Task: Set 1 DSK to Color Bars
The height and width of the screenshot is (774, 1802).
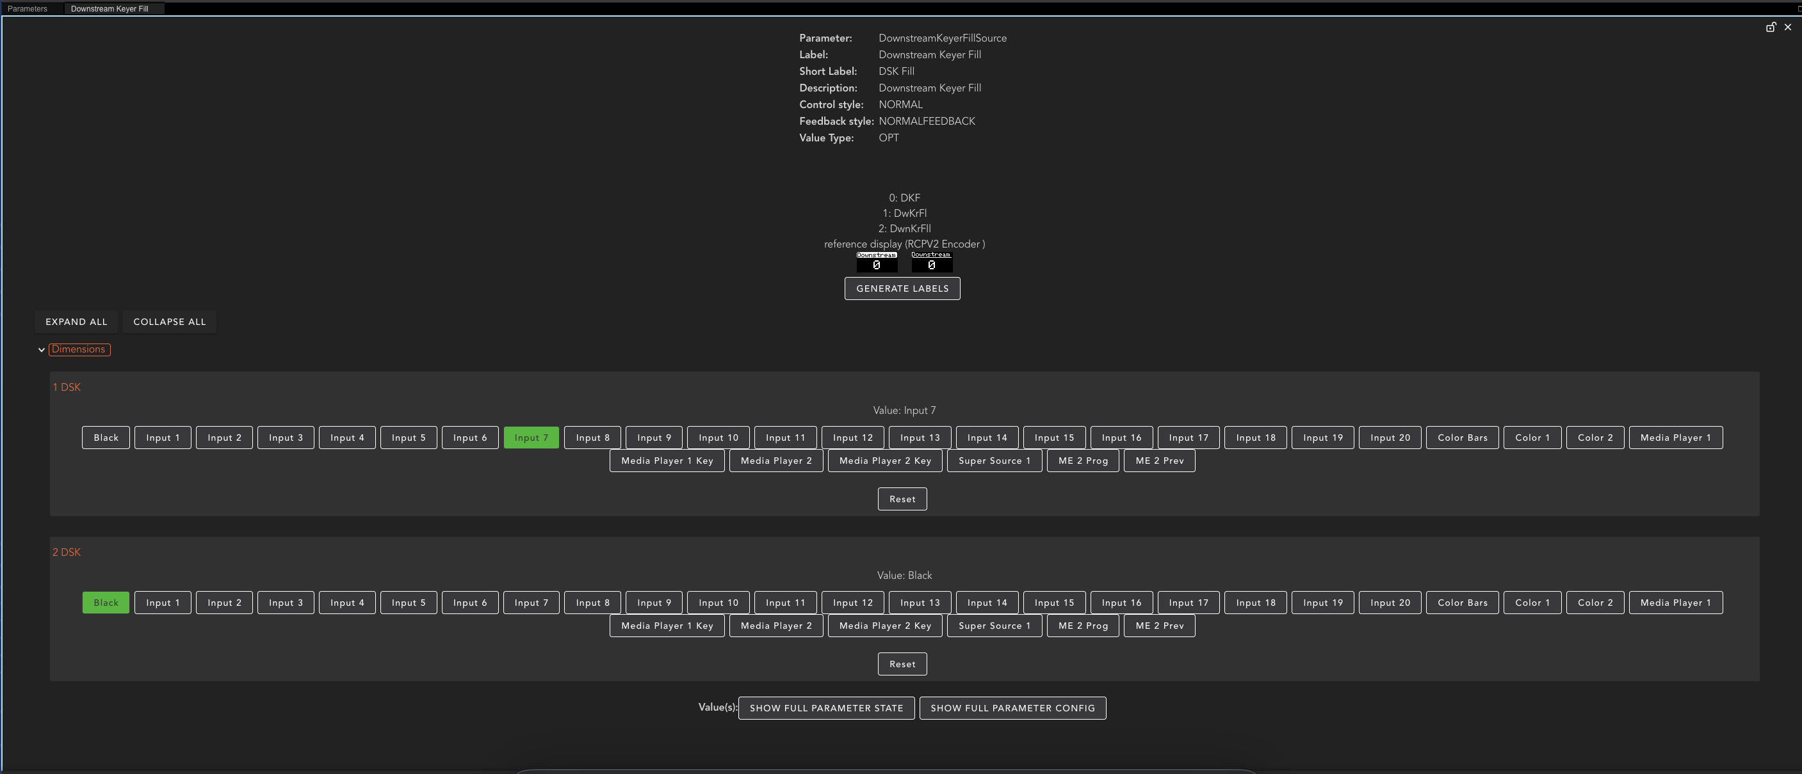Action: point(1462,438)
